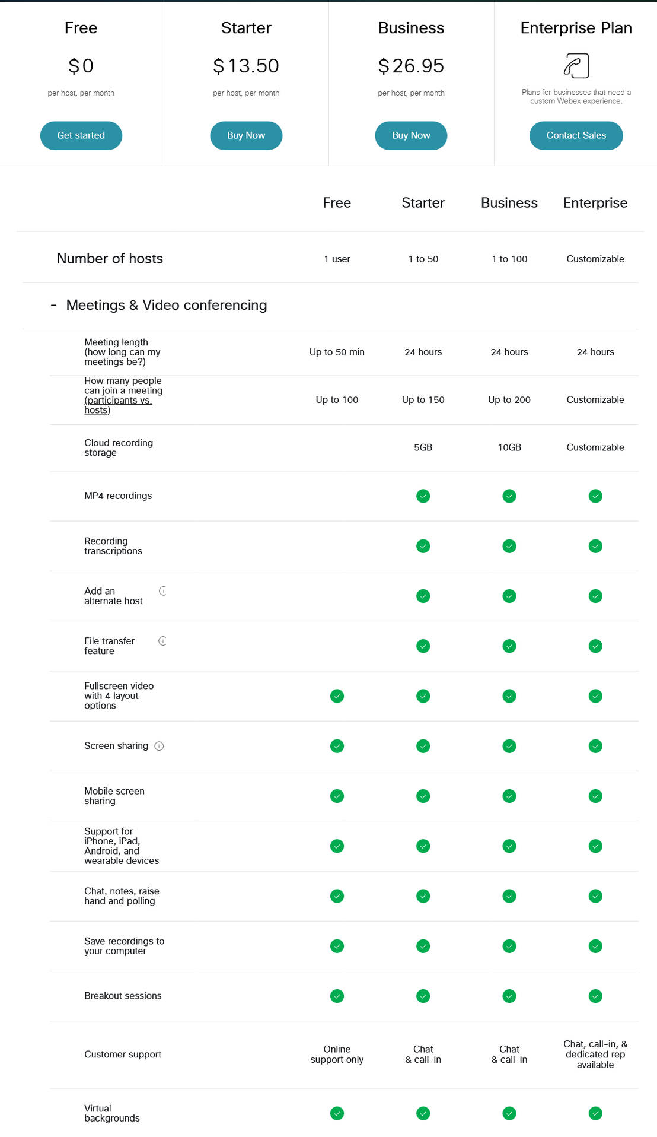This screenshot has width=657, height=1137.
Task: Select the Starter column header in comparison table
Action: pos(423,203)
